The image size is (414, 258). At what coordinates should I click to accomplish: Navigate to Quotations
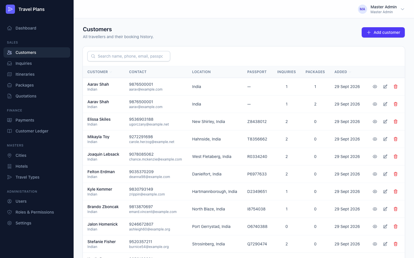pyautogui.click(x=37, y=96)
